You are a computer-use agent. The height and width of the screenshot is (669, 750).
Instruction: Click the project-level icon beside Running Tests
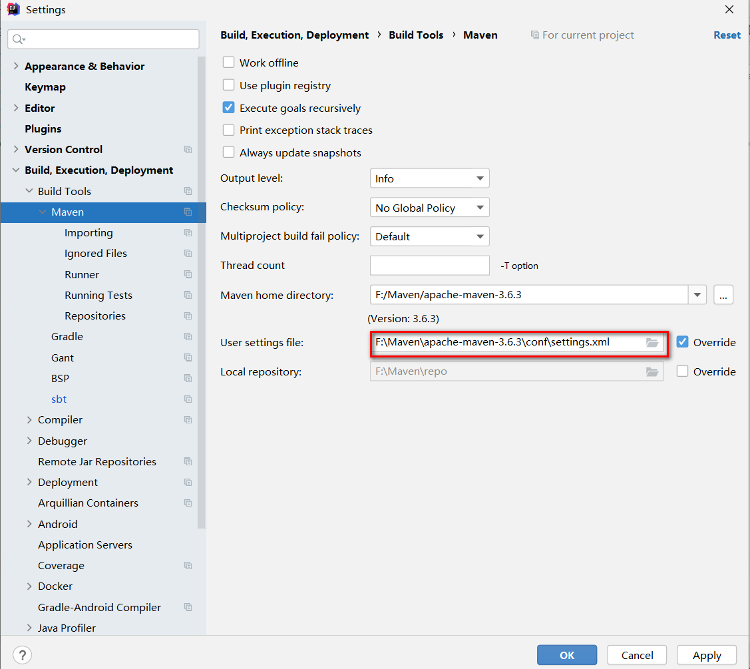tap(188, 296)
